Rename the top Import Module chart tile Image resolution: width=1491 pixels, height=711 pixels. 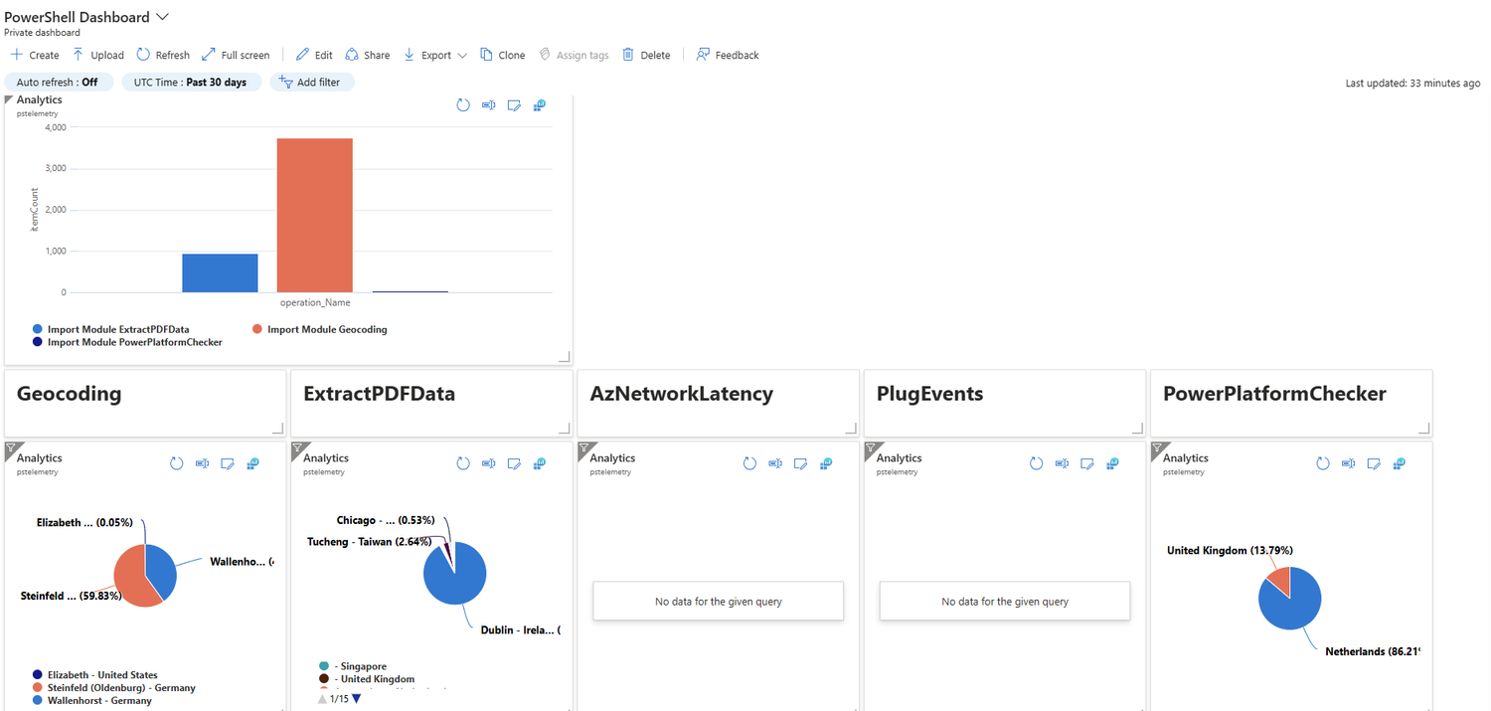tap(489, 104)
